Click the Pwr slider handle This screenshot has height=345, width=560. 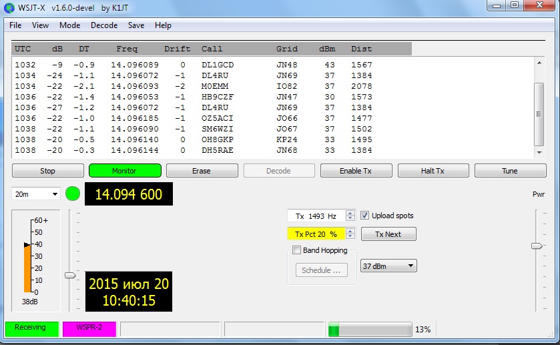[537, 246]
